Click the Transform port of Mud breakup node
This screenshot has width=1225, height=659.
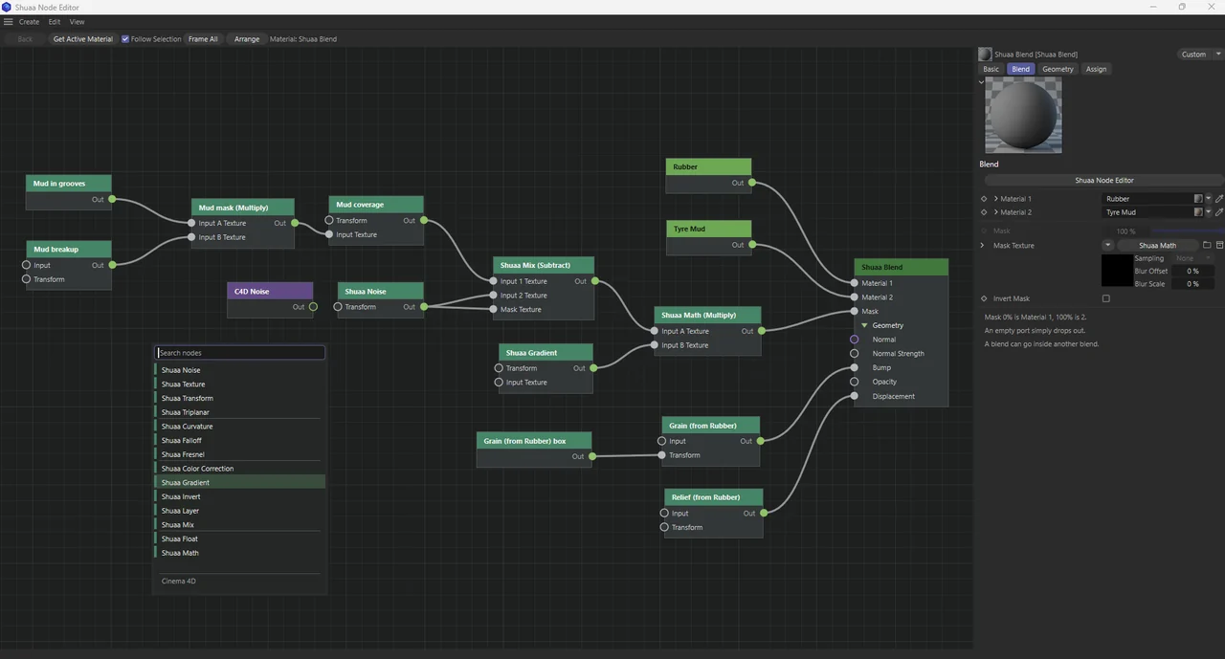pos(26,279)
